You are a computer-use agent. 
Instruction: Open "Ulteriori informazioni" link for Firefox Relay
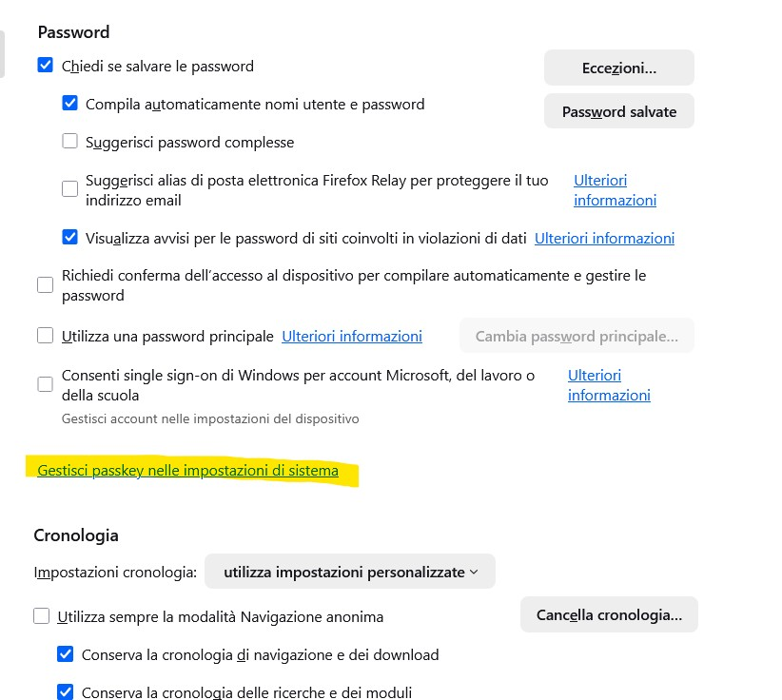point(615,190)
